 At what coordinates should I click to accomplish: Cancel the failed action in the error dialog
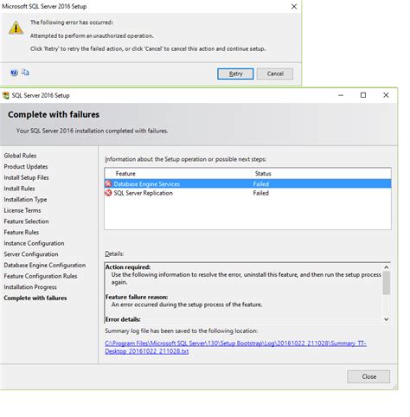(x=275, y=74)
